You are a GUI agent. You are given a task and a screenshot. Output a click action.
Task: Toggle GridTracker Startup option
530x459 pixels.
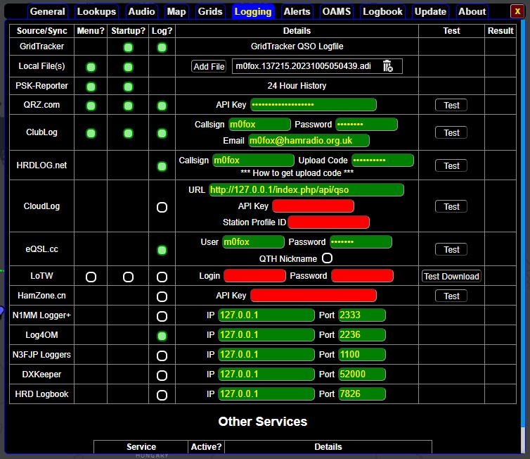[x=128, y=47]
